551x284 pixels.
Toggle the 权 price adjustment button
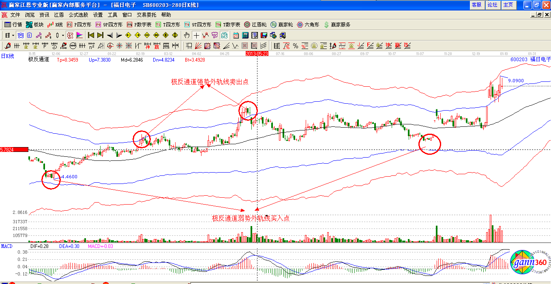click(70, 35)
